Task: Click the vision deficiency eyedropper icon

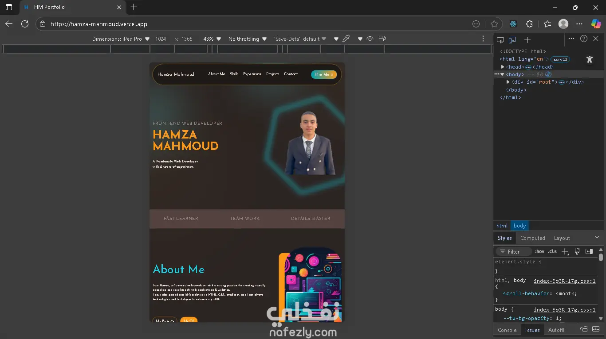Action: [346, 39]
